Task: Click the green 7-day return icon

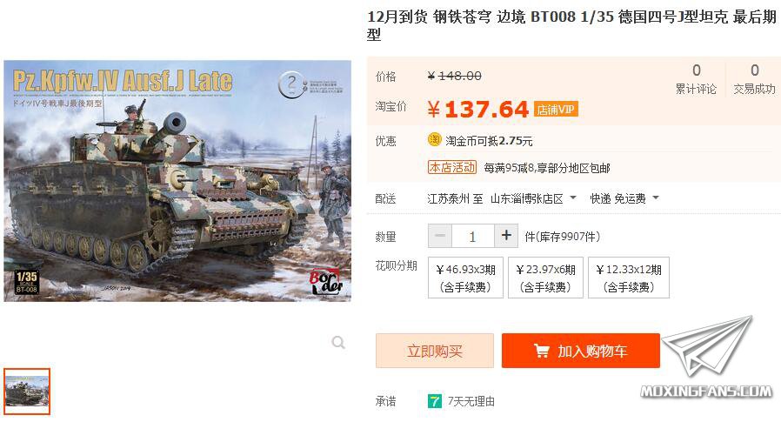Action: tap(434, 401)
